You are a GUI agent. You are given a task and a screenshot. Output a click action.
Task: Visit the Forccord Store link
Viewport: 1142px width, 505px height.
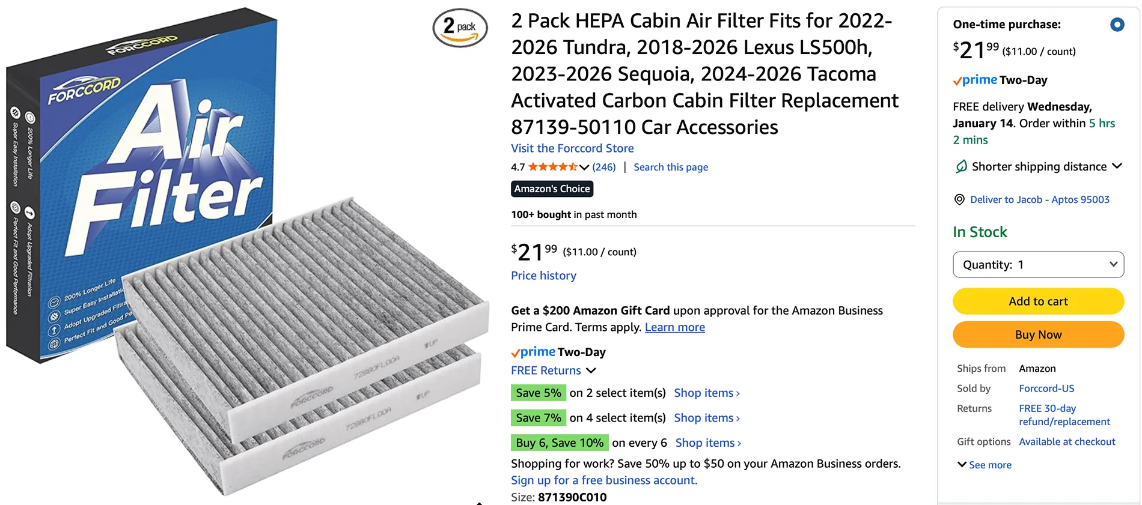(x=572, y=148)
